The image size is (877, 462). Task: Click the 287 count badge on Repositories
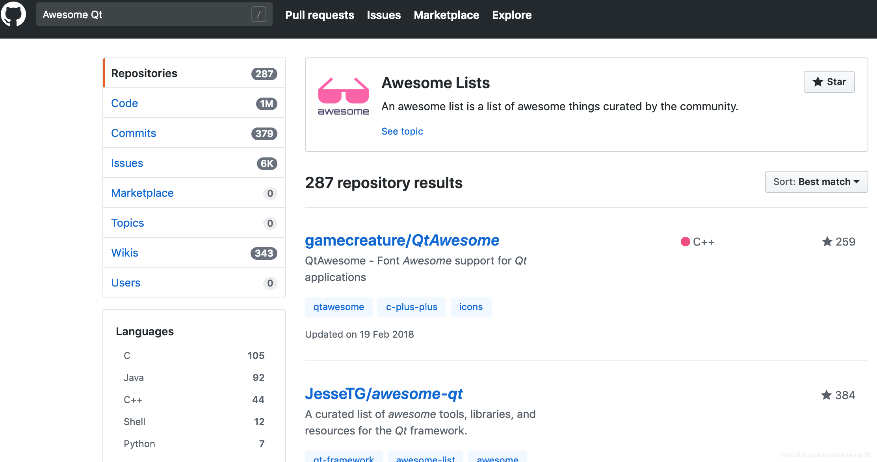(x=264, y=74)
